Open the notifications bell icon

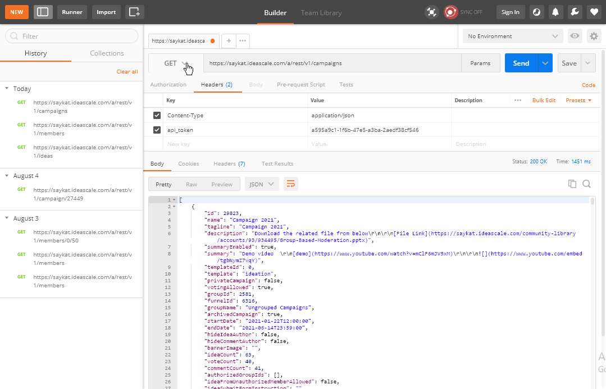click(555, 12)
